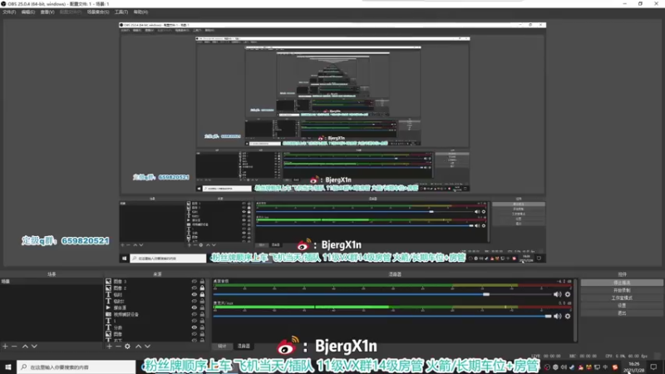
Task: Click the play icon of 媒体源 source
Action: [x=108, y=308]
